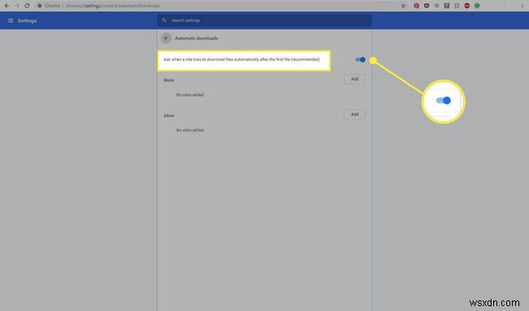This screenshot has width=529, height=311.
Task: Toggle the Ask when a site tries to download switch
Action: [361, 59]
